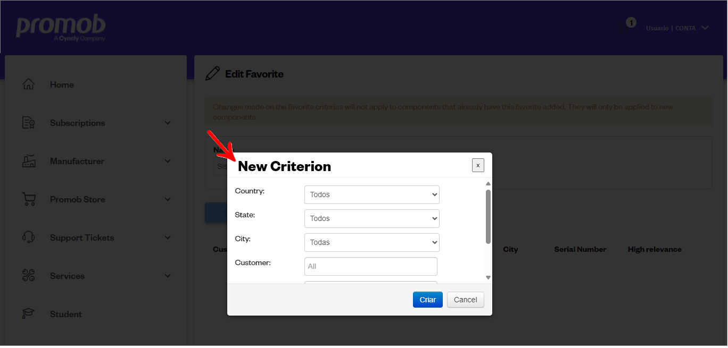
Task: Open the State dropdown
Action: click(x=372, y=218)
